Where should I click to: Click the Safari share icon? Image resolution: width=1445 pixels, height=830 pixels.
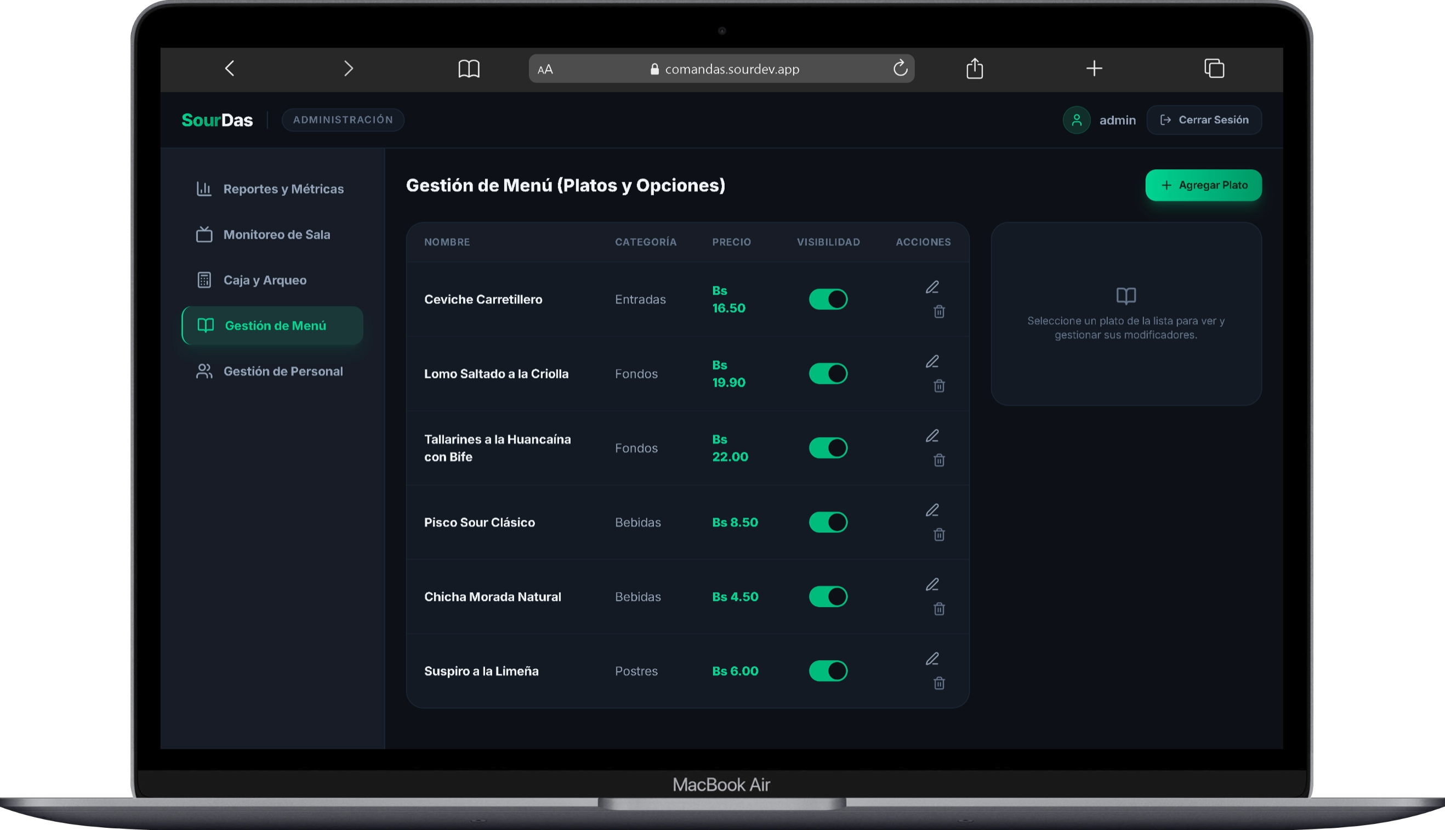[974, 69]
